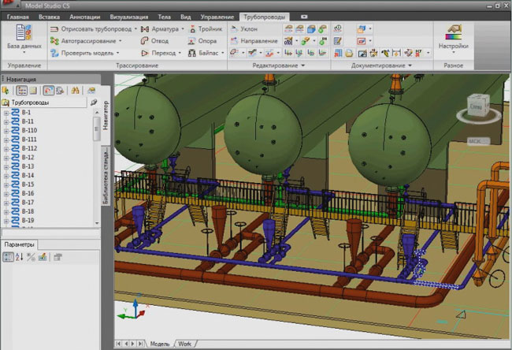
Task: Go to the last layout tab arrow
Action: (140, 344)
